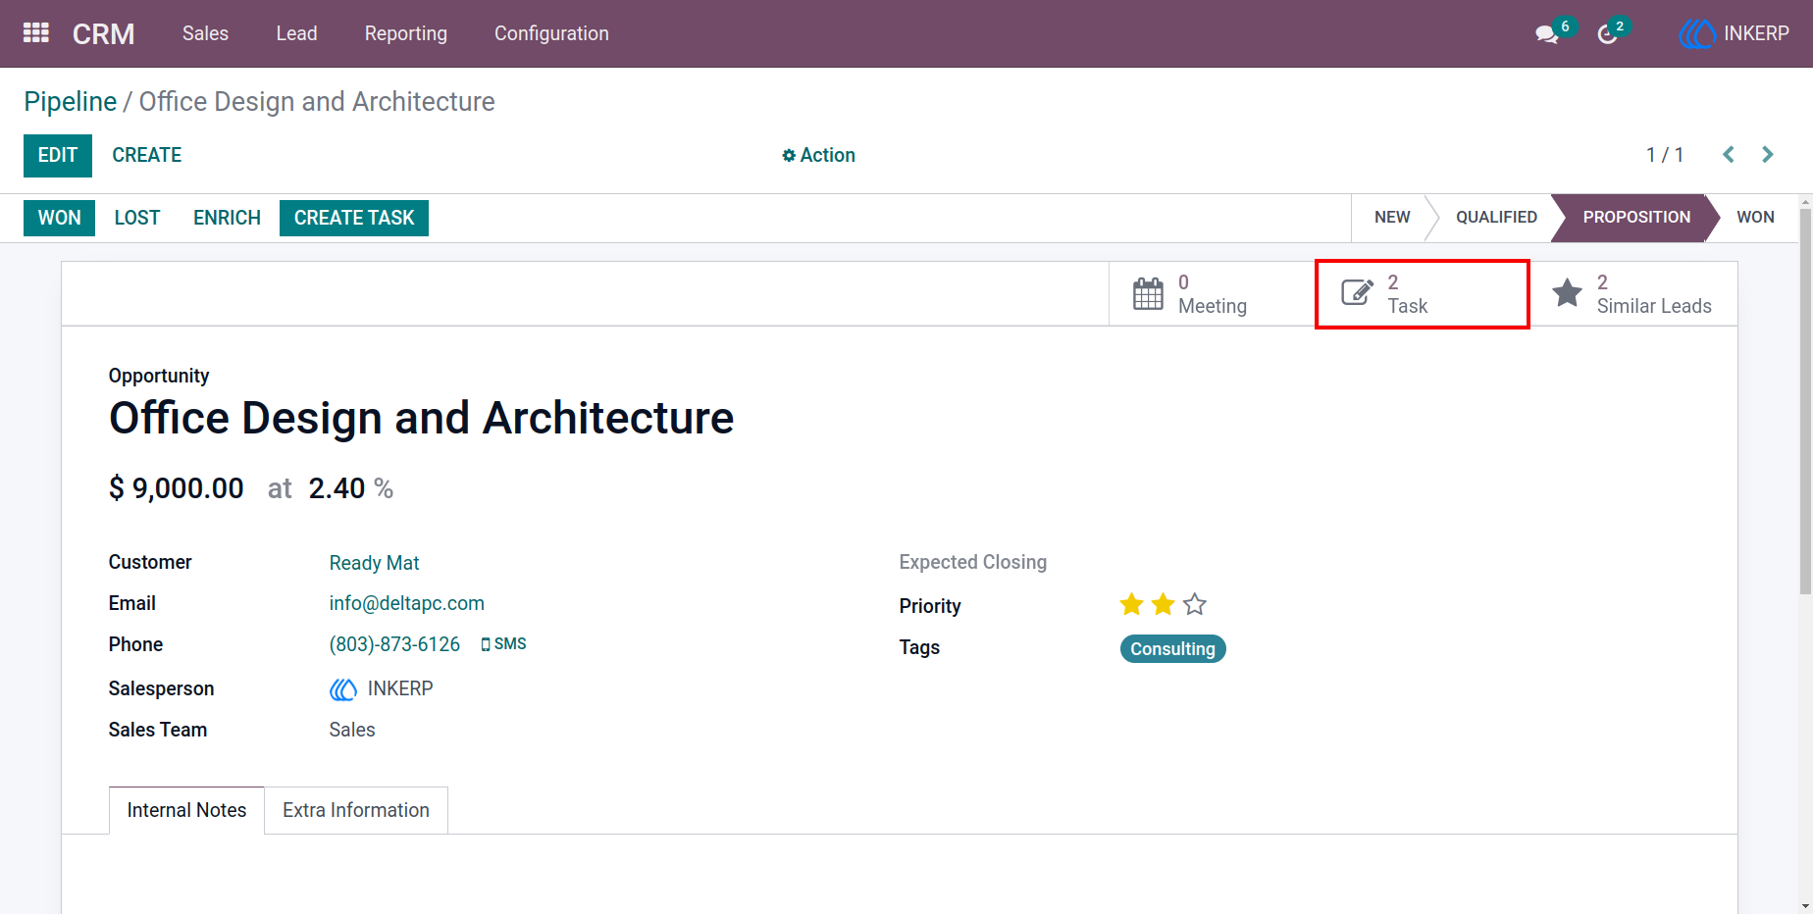Switch to the Extra Information tab
Viewport: 1813px width, 914px height.
[x=356, y=810]
